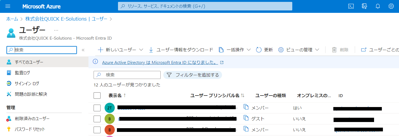Expand ビューの管理 dropdown chevron

click(x=317, y=50)
